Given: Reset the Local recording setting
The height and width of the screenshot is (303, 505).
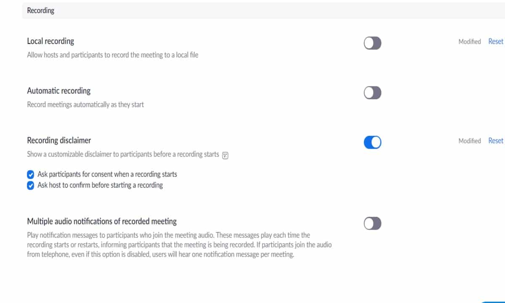Looking at the screenshot, I should click(495, 41).
